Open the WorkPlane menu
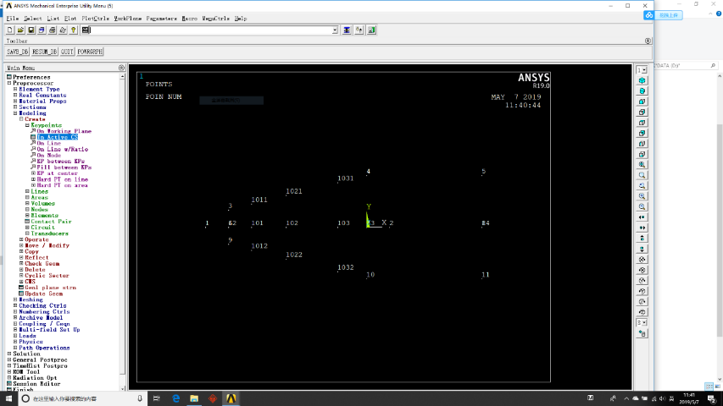This screenshot has width=723, height=406. click(x=128, y=19)
